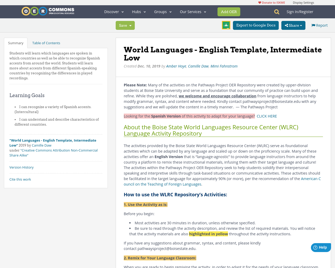Screen dimensions: 335x268
Task: Click the OER Commons logo
Action: pyautogui.click(x=48, y=11)
